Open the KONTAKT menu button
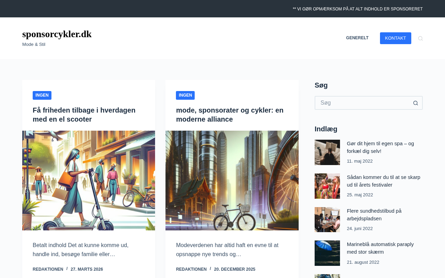The image size is (445, 278). 395,38
